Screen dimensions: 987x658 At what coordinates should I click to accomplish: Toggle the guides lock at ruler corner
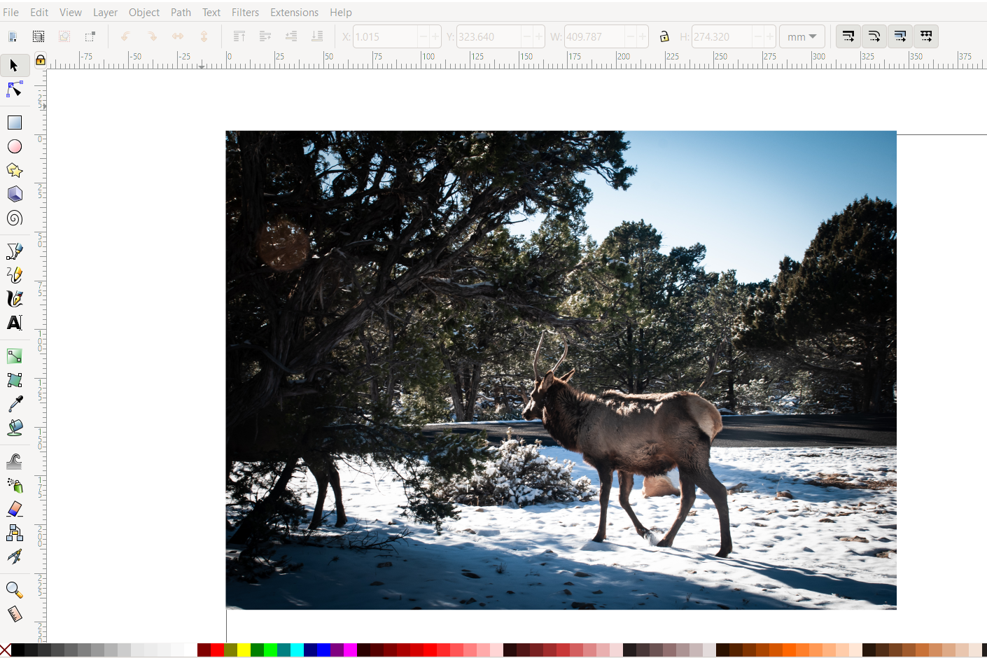[41, 60]
